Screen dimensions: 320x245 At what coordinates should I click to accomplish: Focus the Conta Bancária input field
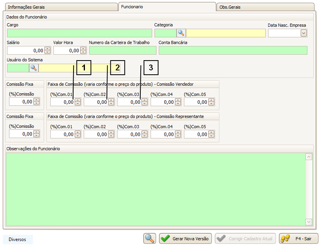(x=233, y=50)
